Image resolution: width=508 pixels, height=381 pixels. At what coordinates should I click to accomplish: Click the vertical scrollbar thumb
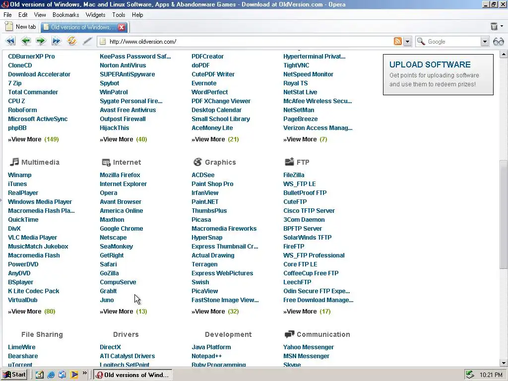point(503,214)
